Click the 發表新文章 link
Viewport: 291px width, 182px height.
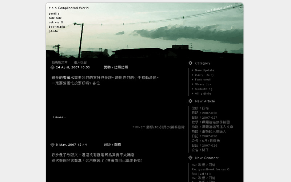[x=60, y=62]
